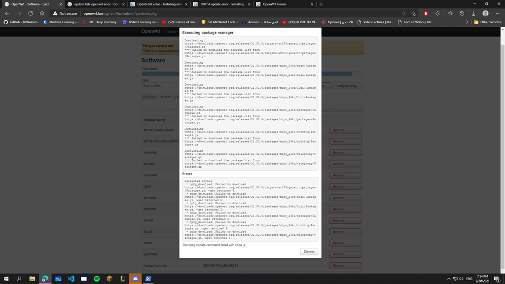Open the Downloads icon
Image resolution: width=505 pixels, height=284 pixels.
click(473, 13)
